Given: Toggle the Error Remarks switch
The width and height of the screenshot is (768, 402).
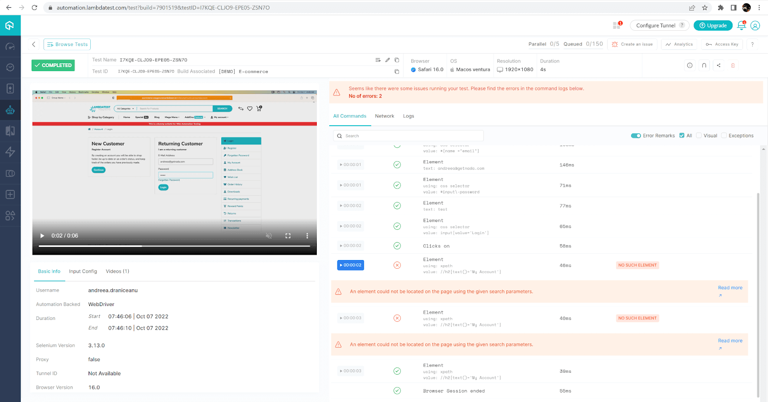Looking at the screenshot, I should pyautogui.click(x=636, y=136).
